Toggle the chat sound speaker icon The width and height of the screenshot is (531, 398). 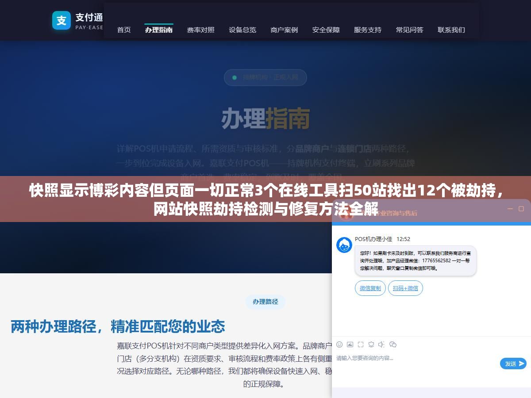[381, 344]
